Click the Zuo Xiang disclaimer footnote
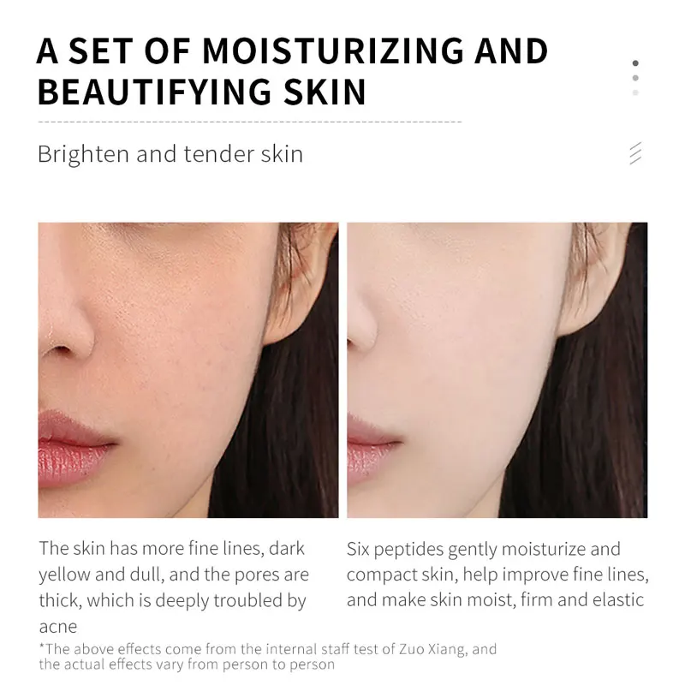The width and height of the screenshot is (685, 685). pyautogui.click(x=268, y=657)
